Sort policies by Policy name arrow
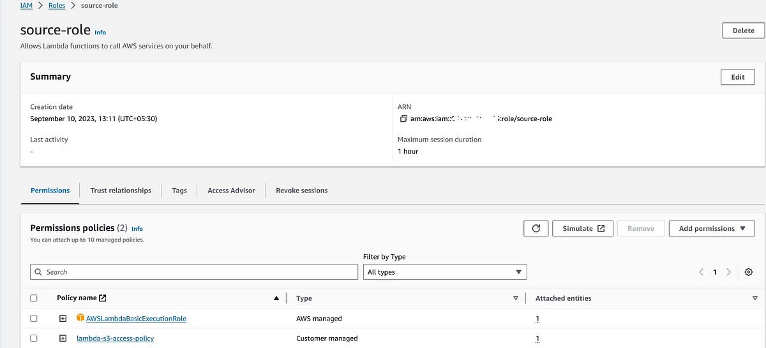The height and width of the screenshot is (348, 766). pos(276,298)
